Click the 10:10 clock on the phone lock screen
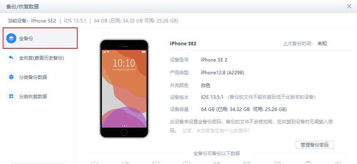This screenshot has height=164, width=357. pos(124,63)
